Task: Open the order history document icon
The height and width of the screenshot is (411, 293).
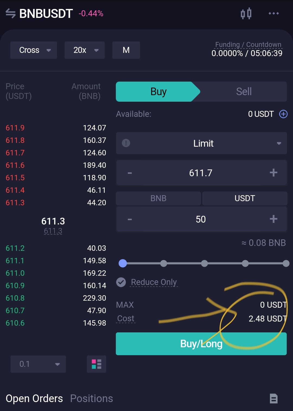Action: coord(273,399)
